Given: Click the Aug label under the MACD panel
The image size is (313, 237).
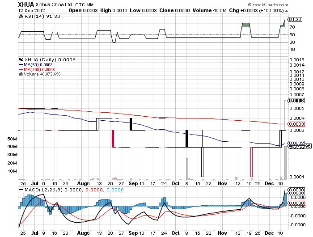Looking at the screenshot, I should (x=82, y=233).
